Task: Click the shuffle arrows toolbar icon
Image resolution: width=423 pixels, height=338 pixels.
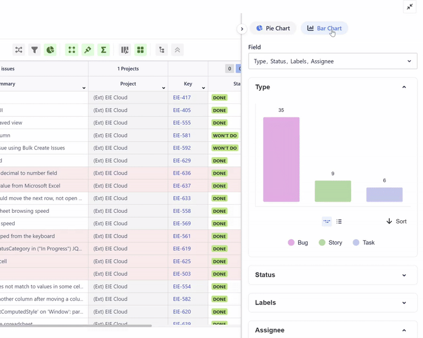Action: (x=19, y=50)
